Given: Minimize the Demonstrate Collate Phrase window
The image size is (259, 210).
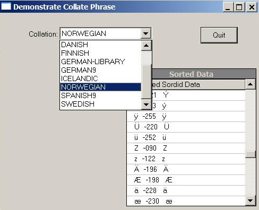Looking at the screenshot, I should [228, 7].
